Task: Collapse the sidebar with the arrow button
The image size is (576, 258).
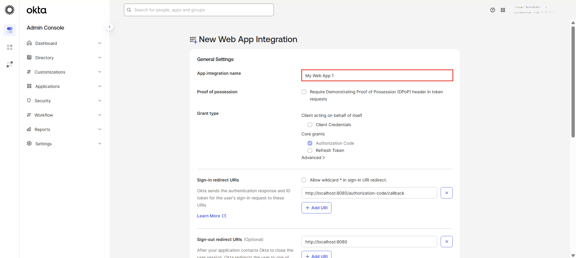Action: click(x=109, y=27)
